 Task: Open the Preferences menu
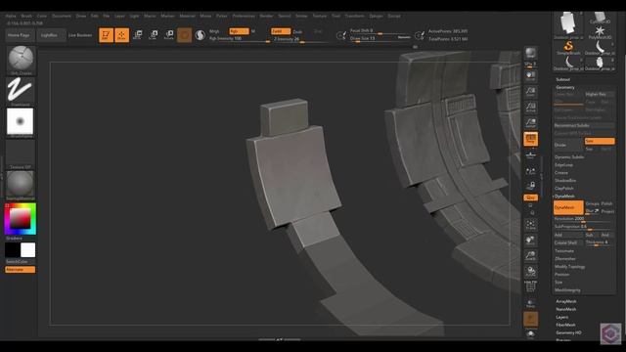[244, 16]
